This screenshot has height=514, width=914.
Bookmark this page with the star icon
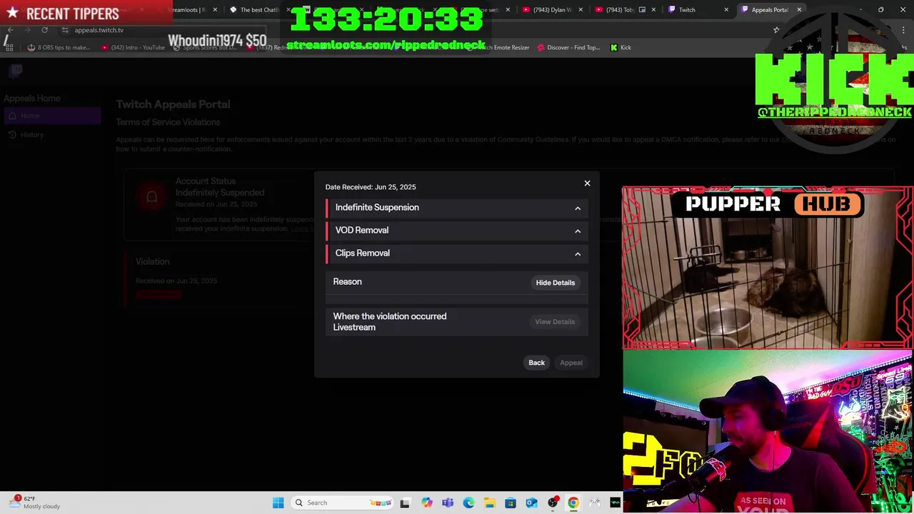click(x=776, y=30)
